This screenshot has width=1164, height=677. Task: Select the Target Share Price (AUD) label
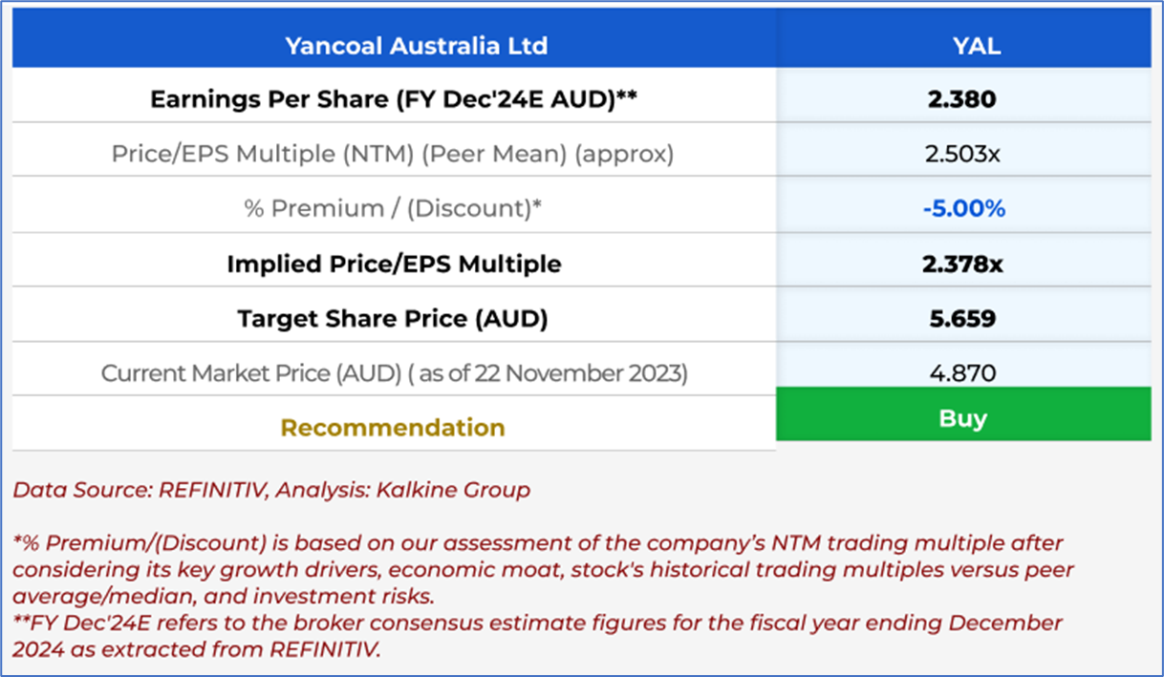[393, 318]
